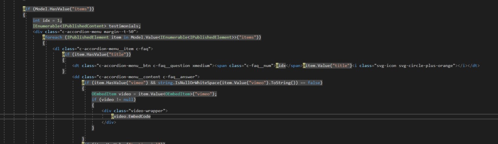
Task: Click the foreach keyword in the loop
Action: (x=54, y=37)
